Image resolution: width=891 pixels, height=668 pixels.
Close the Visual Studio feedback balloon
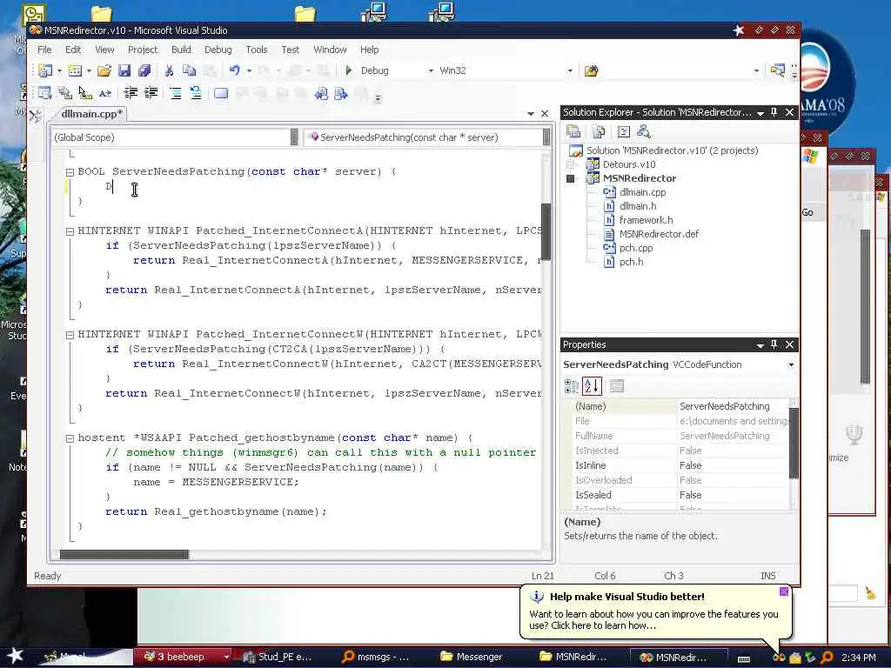[x=784, y=591]
